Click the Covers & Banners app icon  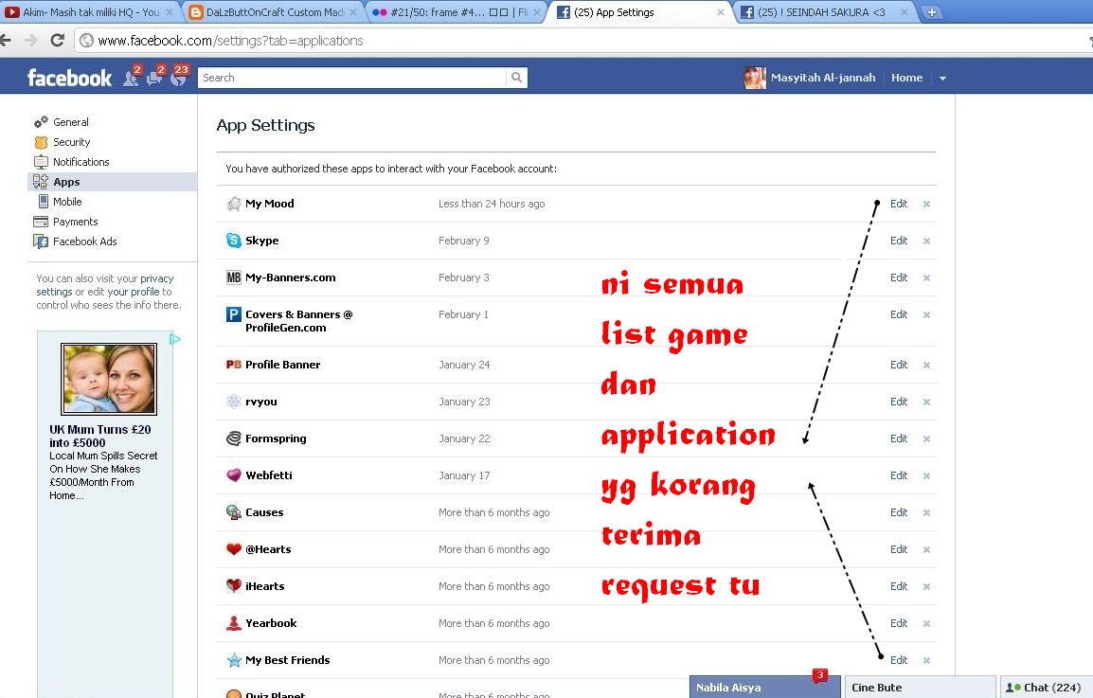click(x=234, y=314)
